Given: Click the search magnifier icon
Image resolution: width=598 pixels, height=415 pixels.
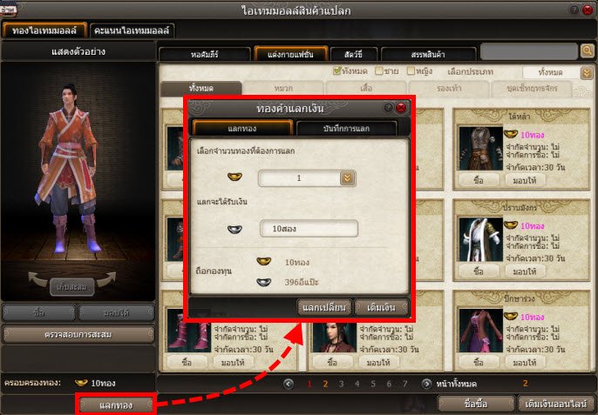Looking at the screenshot, I should [x=587, y=51].
